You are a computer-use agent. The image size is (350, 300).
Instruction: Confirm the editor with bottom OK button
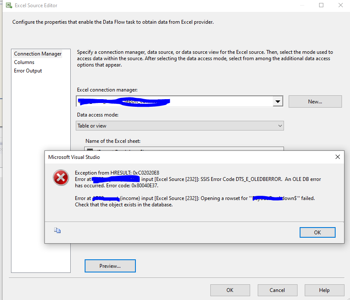[x=230, y=290]
